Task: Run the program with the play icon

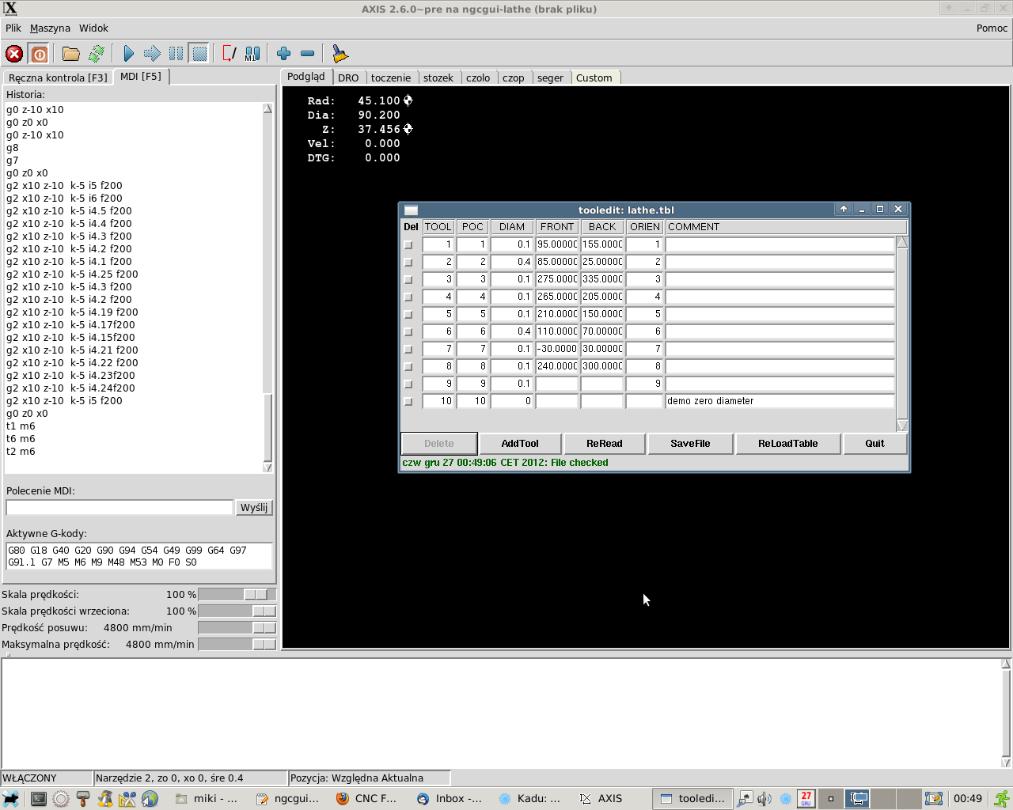Action: [128, 54]
